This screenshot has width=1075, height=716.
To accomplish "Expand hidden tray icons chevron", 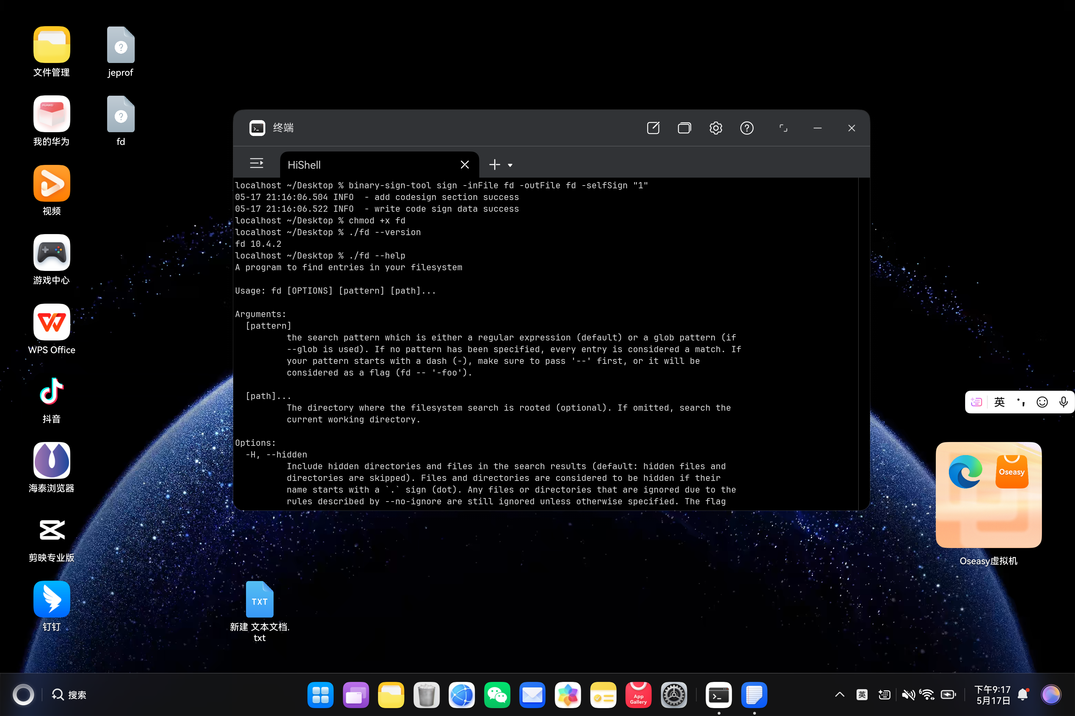I will point(840,695).
